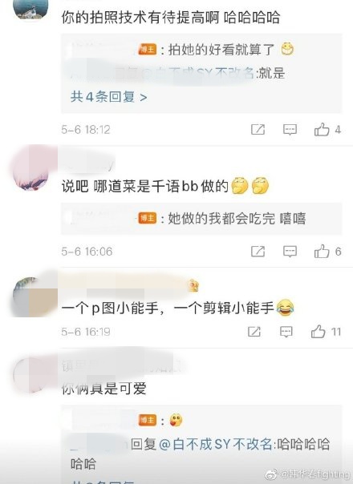The width and height of the screenshot is (353, 484).
Task: Expand 共4条回复 replies
Action: 108,97
